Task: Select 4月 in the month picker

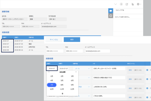Action: coord(52,81)
